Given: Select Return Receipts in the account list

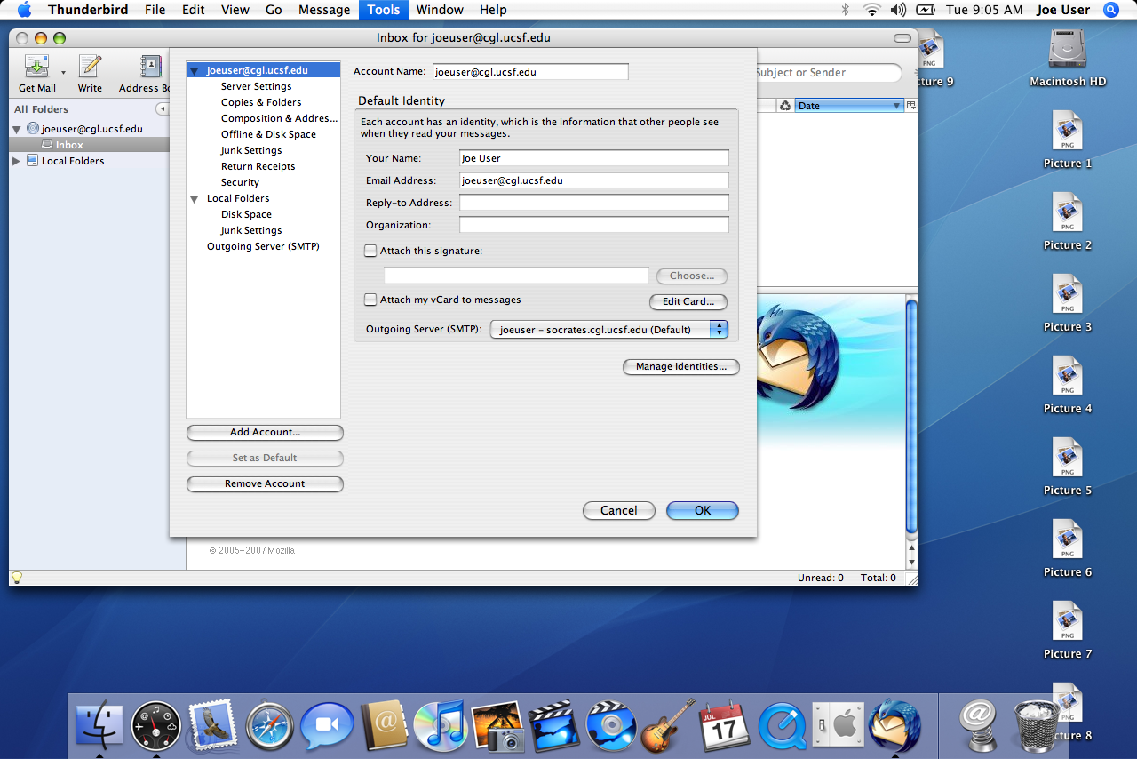Looking at the screenshot, I should click(x=258, y=166).
